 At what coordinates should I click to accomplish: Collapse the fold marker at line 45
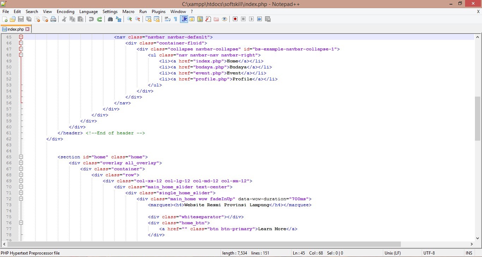21,37
